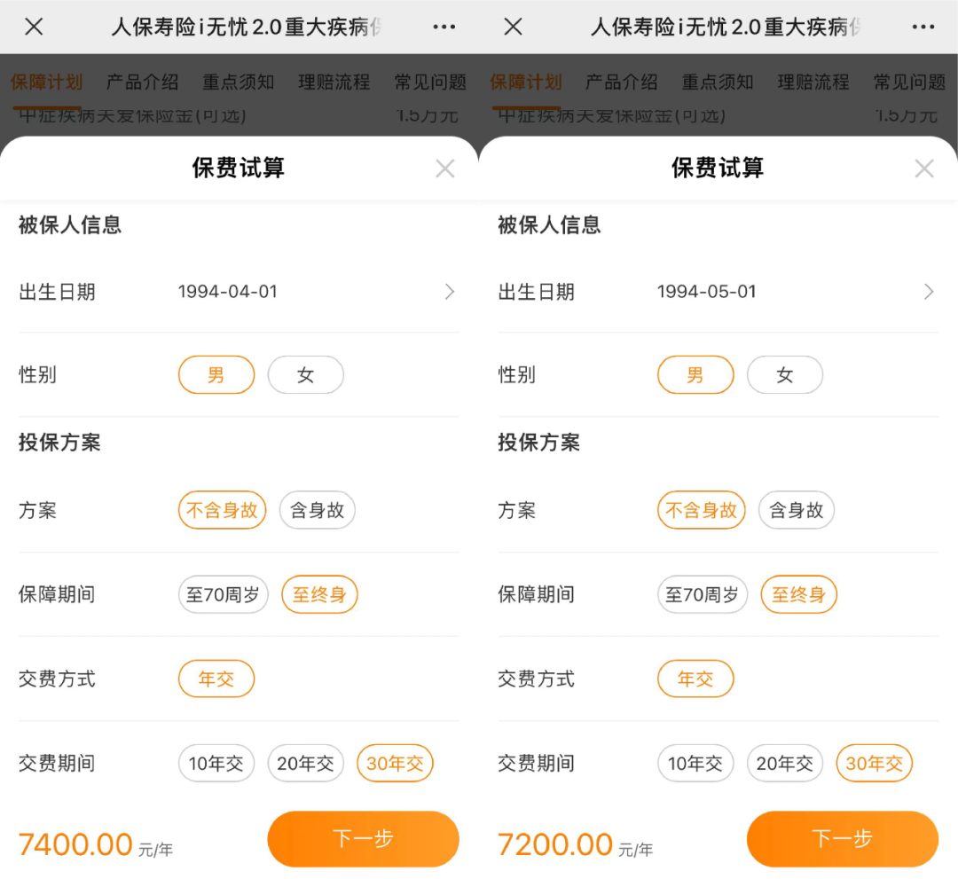The height and width of the screenshot is (879, 958).
Task: Select 女 gender in right screen
Action: (784, 375)
